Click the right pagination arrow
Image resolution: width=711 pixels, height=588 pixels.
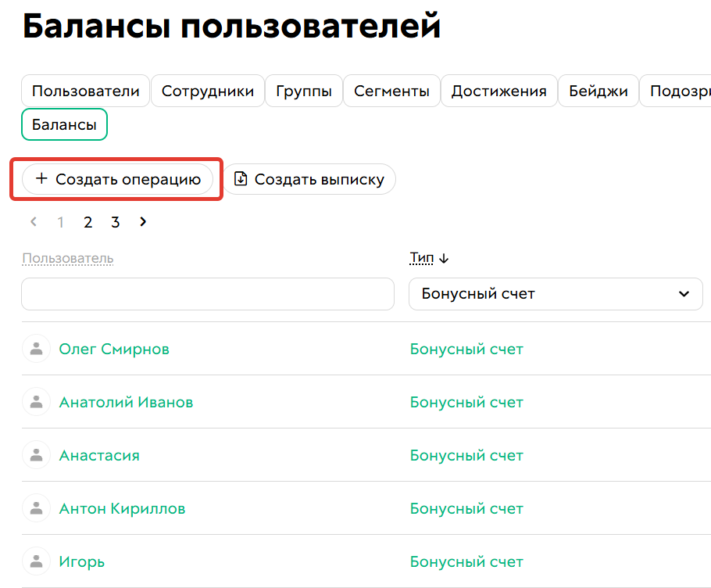142,222
